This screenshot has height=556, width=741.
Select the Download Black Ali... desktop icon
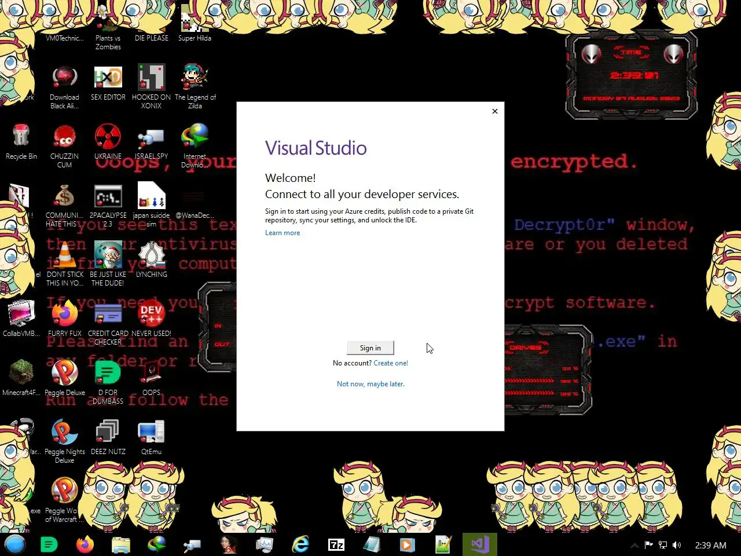point(64,87)
